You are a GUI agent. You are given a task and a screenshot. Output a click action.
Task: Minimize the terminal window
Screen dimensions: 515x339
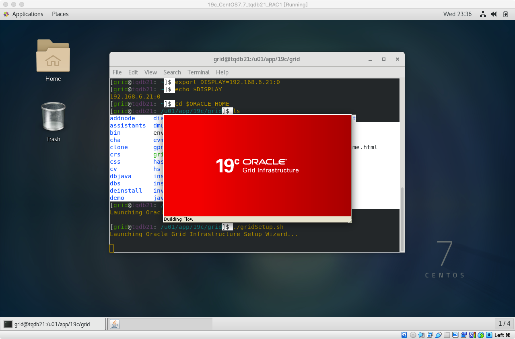tap(370, 59)
